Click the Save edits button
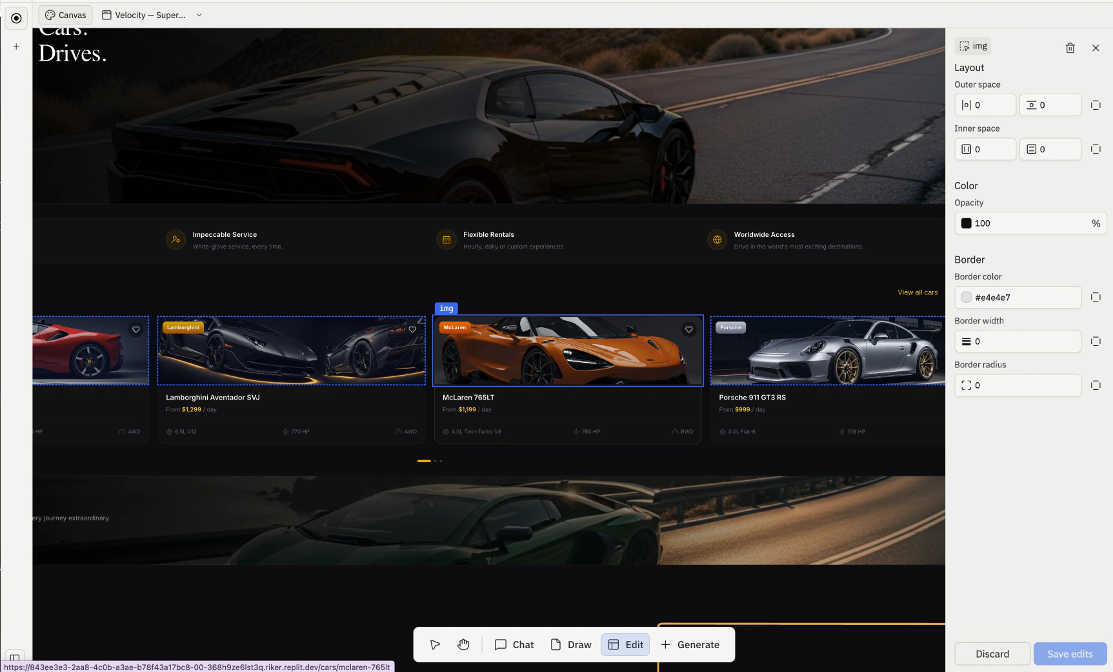1113x672 pixels. tap(1070, 654)
